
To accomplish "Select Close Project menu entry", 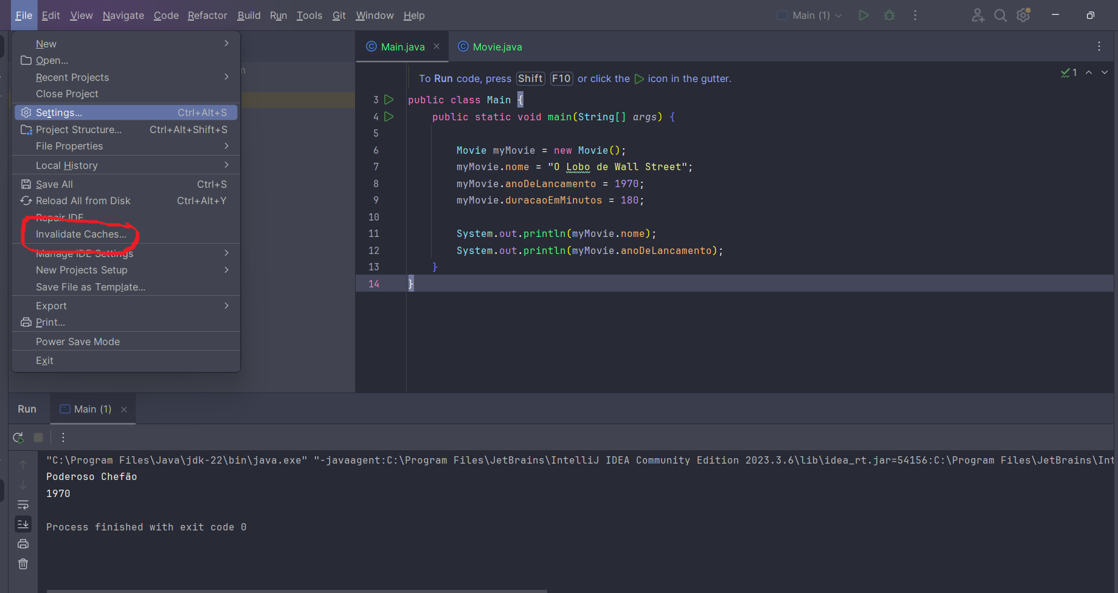I will click(126, 94).
